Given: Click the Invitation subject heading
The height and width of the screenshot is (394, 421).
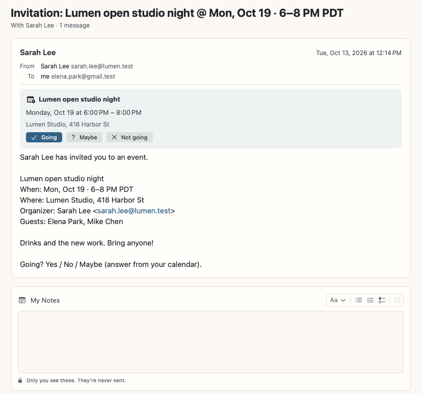Looking at the screenshot, I should tap(177, 13).
